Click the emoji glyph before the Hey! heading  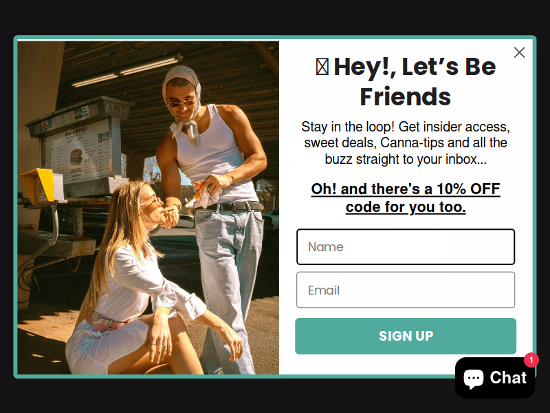point(322,67)
